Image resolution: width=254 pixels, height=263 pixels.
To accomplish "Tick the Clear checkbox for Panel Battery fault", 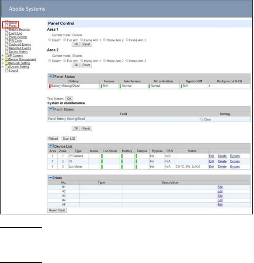I will click(202, 119).
